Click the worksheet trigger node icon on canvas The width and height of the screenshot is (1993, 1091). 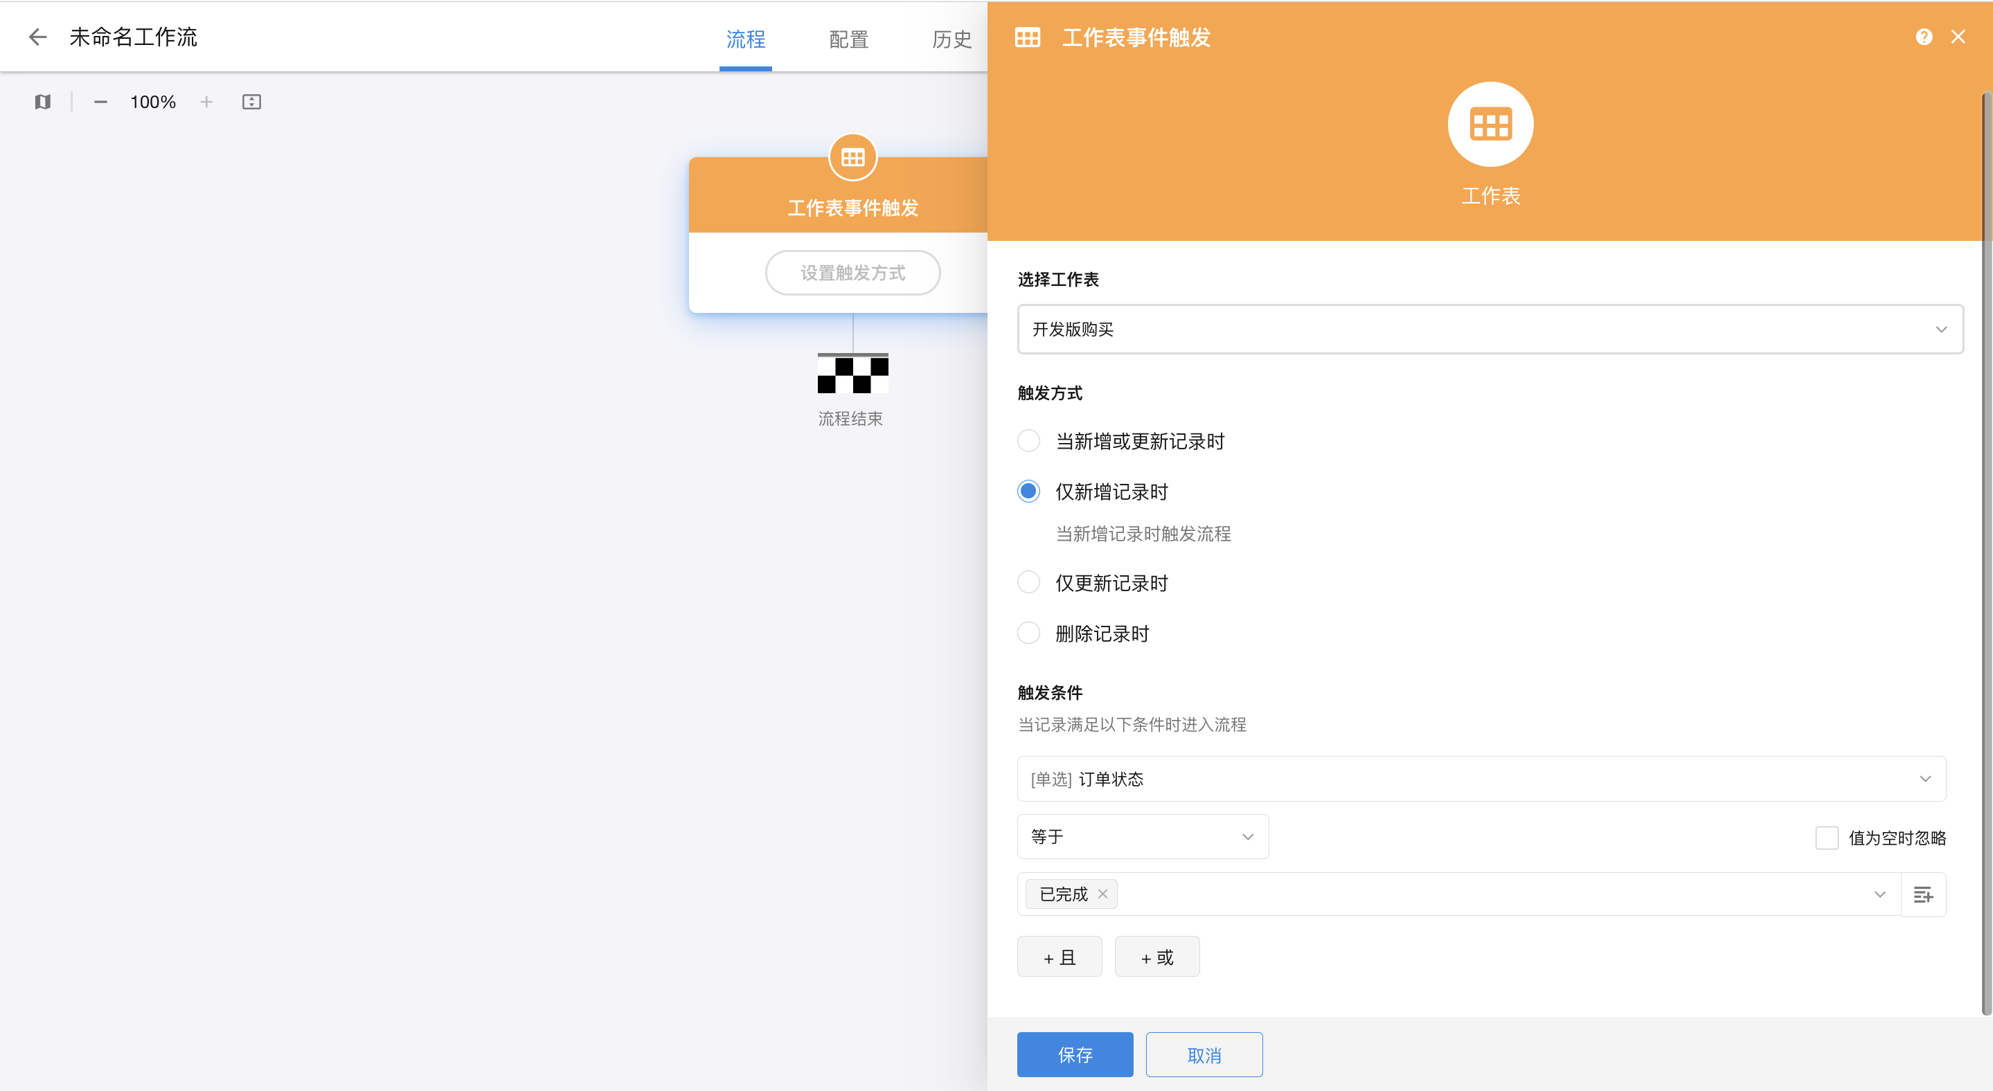(852, 158)
